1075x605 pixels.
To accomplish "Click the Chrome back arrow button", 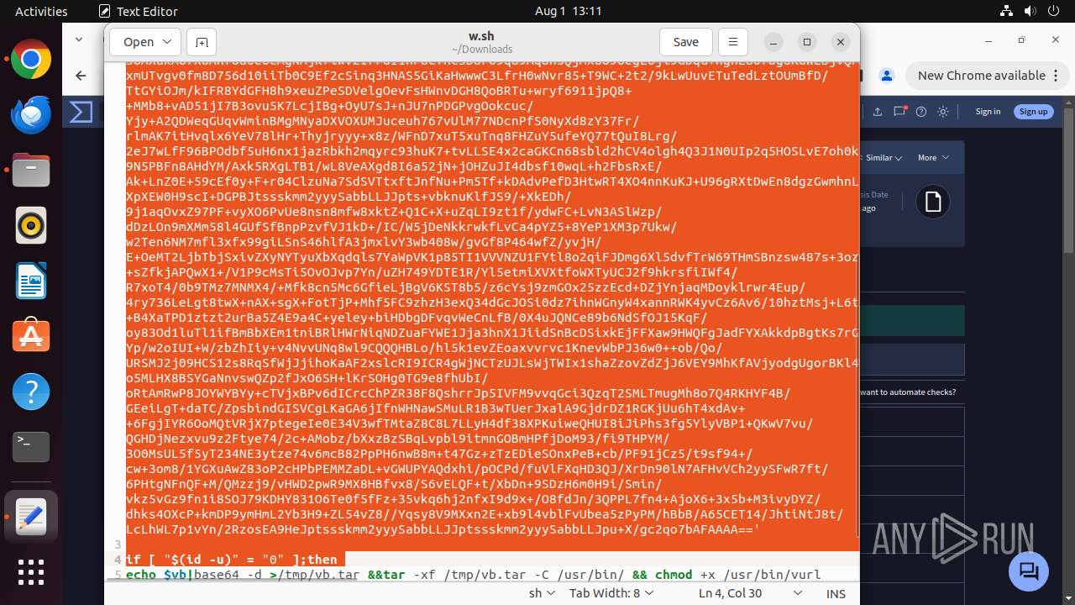I will click(81, 76).
